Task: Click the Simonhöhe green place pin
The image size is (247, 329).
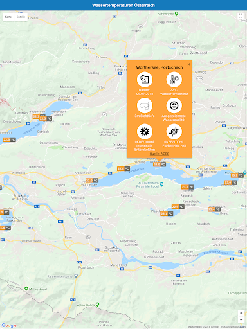Action: tap(176, 13)
